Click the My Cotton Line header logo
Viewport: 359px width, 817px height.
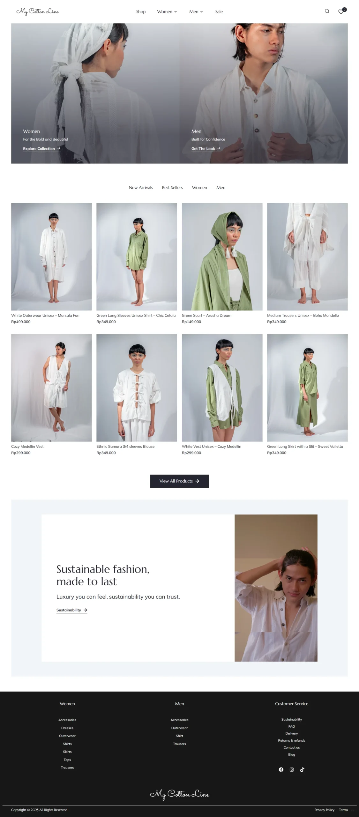pos(37,11)
